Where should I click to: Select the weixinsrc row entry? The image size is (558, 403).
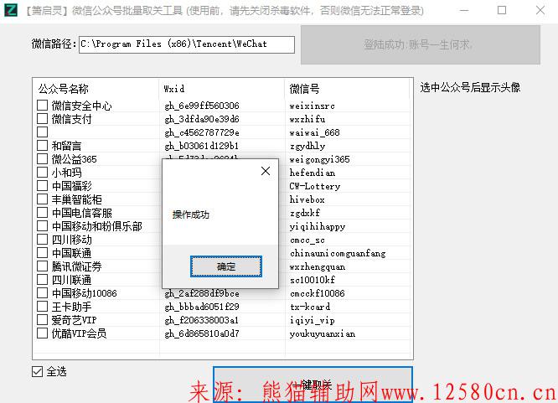[312, 106]
